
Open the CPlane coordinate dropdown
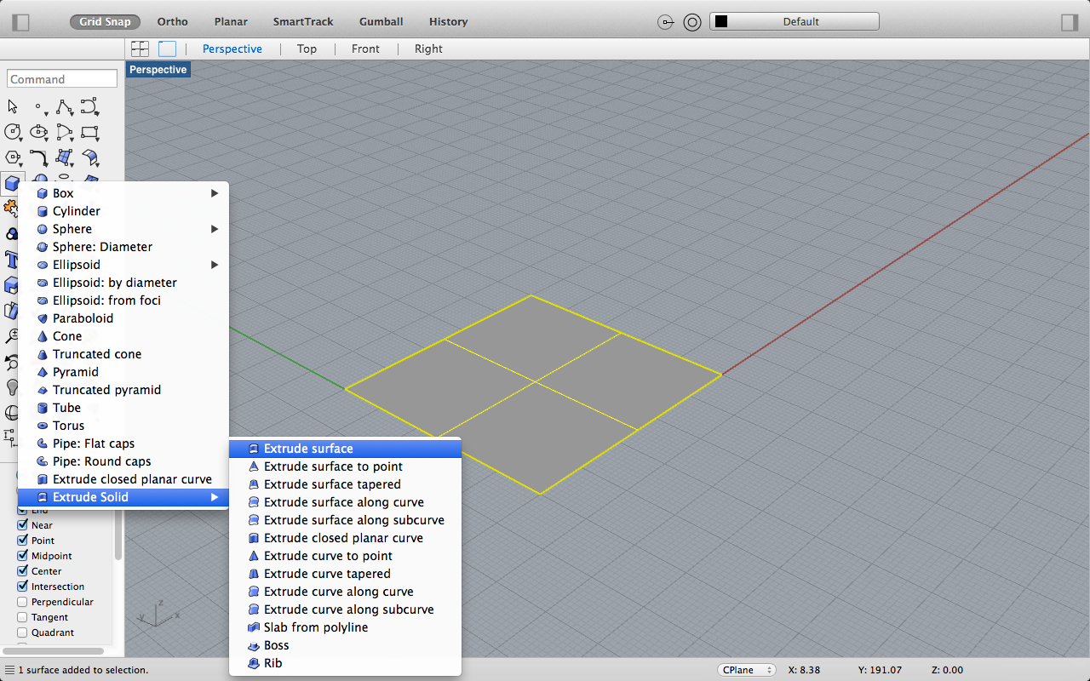click(x=747, y=670)
